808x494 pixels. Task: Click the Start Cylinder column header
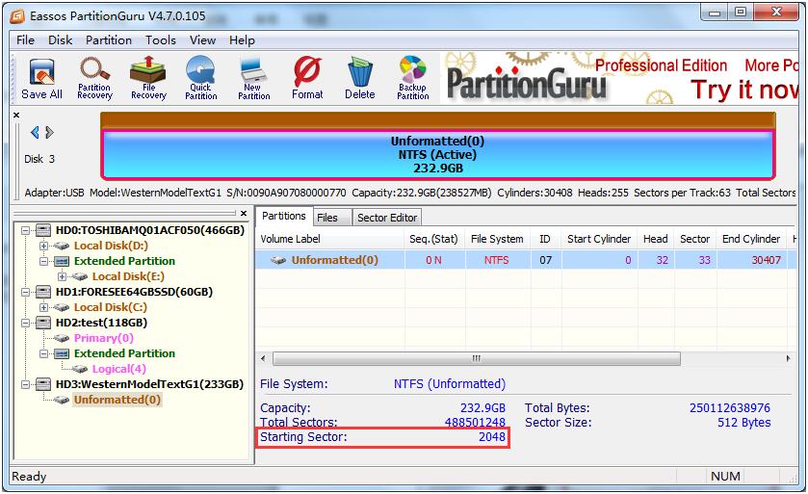600,239
